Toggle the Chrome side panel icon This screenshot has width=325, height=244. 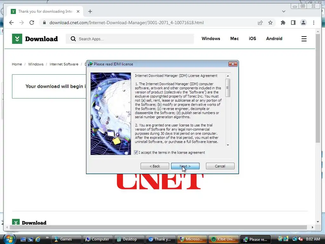point(293,23)
